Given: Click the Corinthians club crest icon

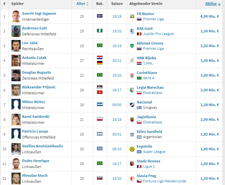Looking at the screenshot, I should click(132, 75).
